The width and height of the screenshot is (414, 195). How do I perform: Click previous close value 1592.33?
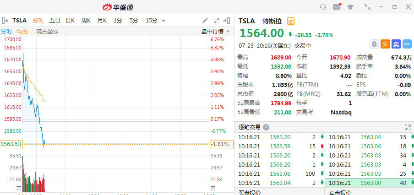click(x=341, y=66)
